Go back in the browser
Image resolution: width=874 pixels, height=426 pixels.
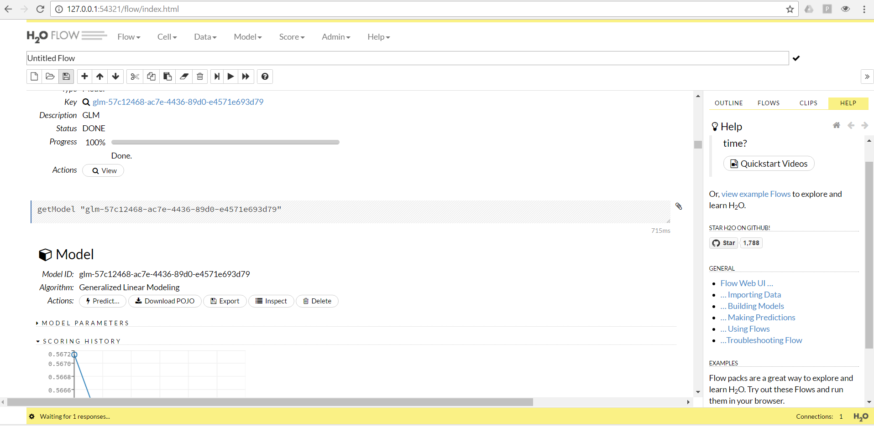8,9
